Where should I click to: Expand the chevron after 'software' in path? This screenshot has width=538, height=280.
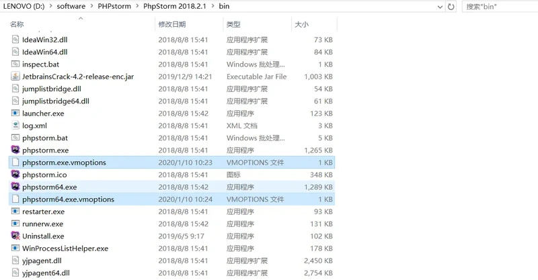92,7
